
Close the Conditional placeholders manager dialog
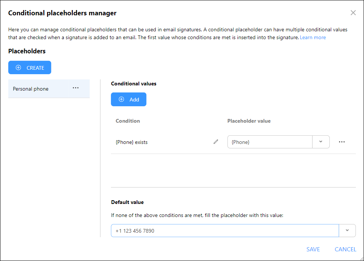pos(353,13)
